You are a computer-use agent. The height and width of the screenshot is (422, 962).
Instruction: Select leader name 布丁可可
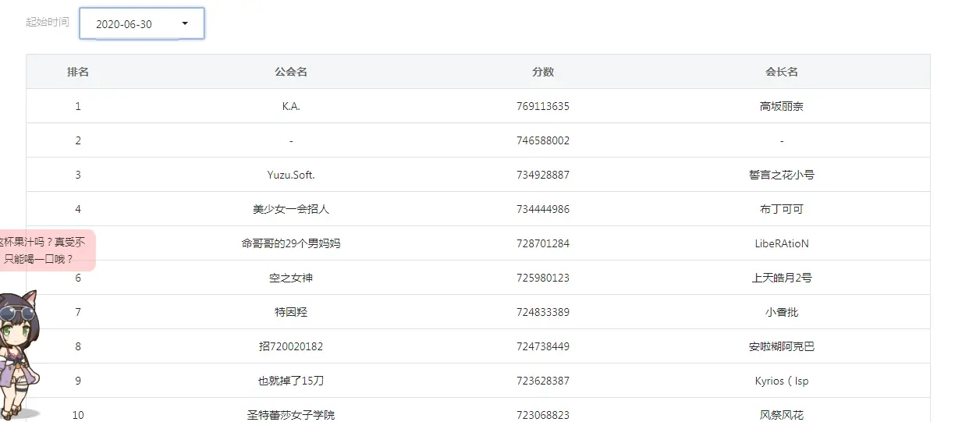tap(782, 209)
